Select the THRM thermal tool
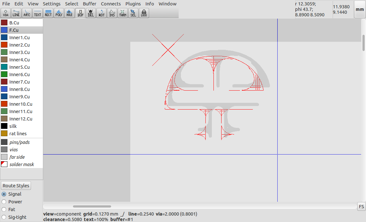 click(x=123, y=13)
